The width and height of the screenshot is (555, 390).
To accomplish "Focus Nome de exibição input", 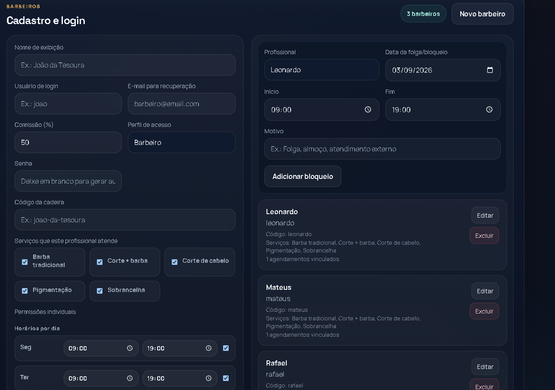I will pyautogui.click(x=125, y=65).
